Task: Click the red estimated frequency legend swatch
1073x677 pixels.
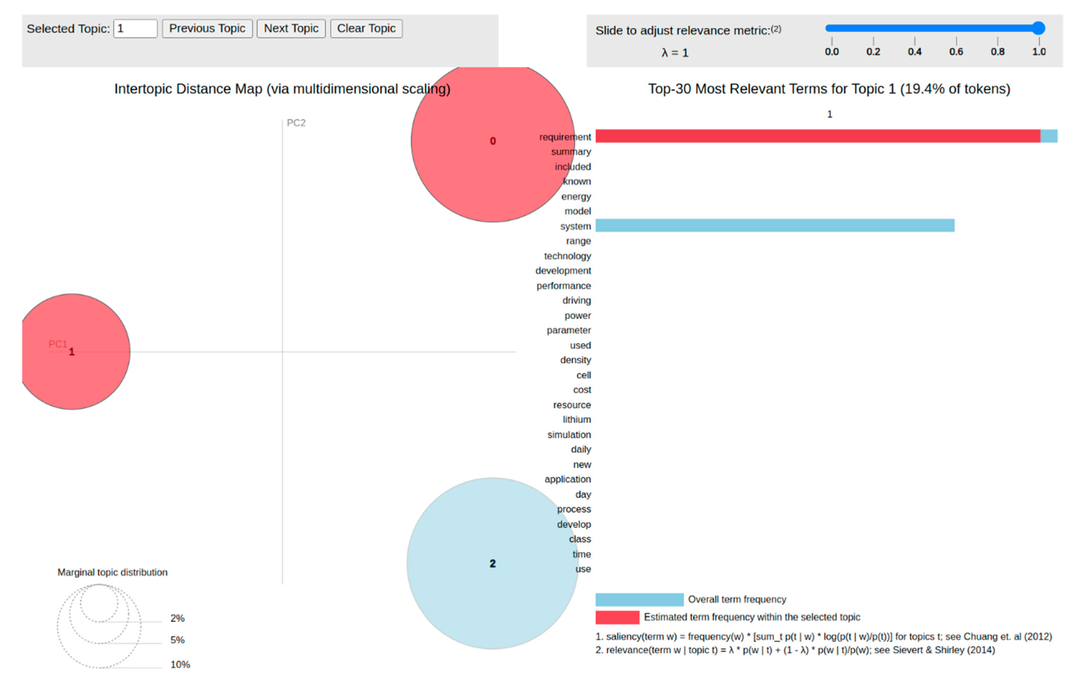Action: 617,617
